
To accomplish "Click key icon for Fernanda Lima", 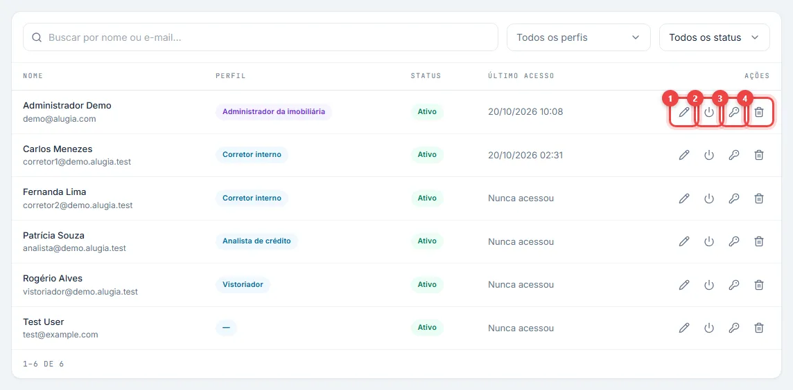I will click(x=734, y=198).
